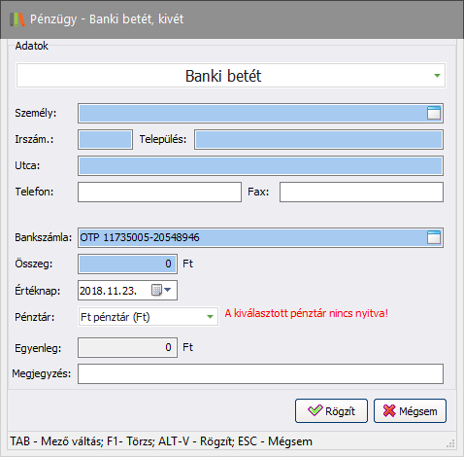Click the Egyenleg balance field

[x=127, y=347]
